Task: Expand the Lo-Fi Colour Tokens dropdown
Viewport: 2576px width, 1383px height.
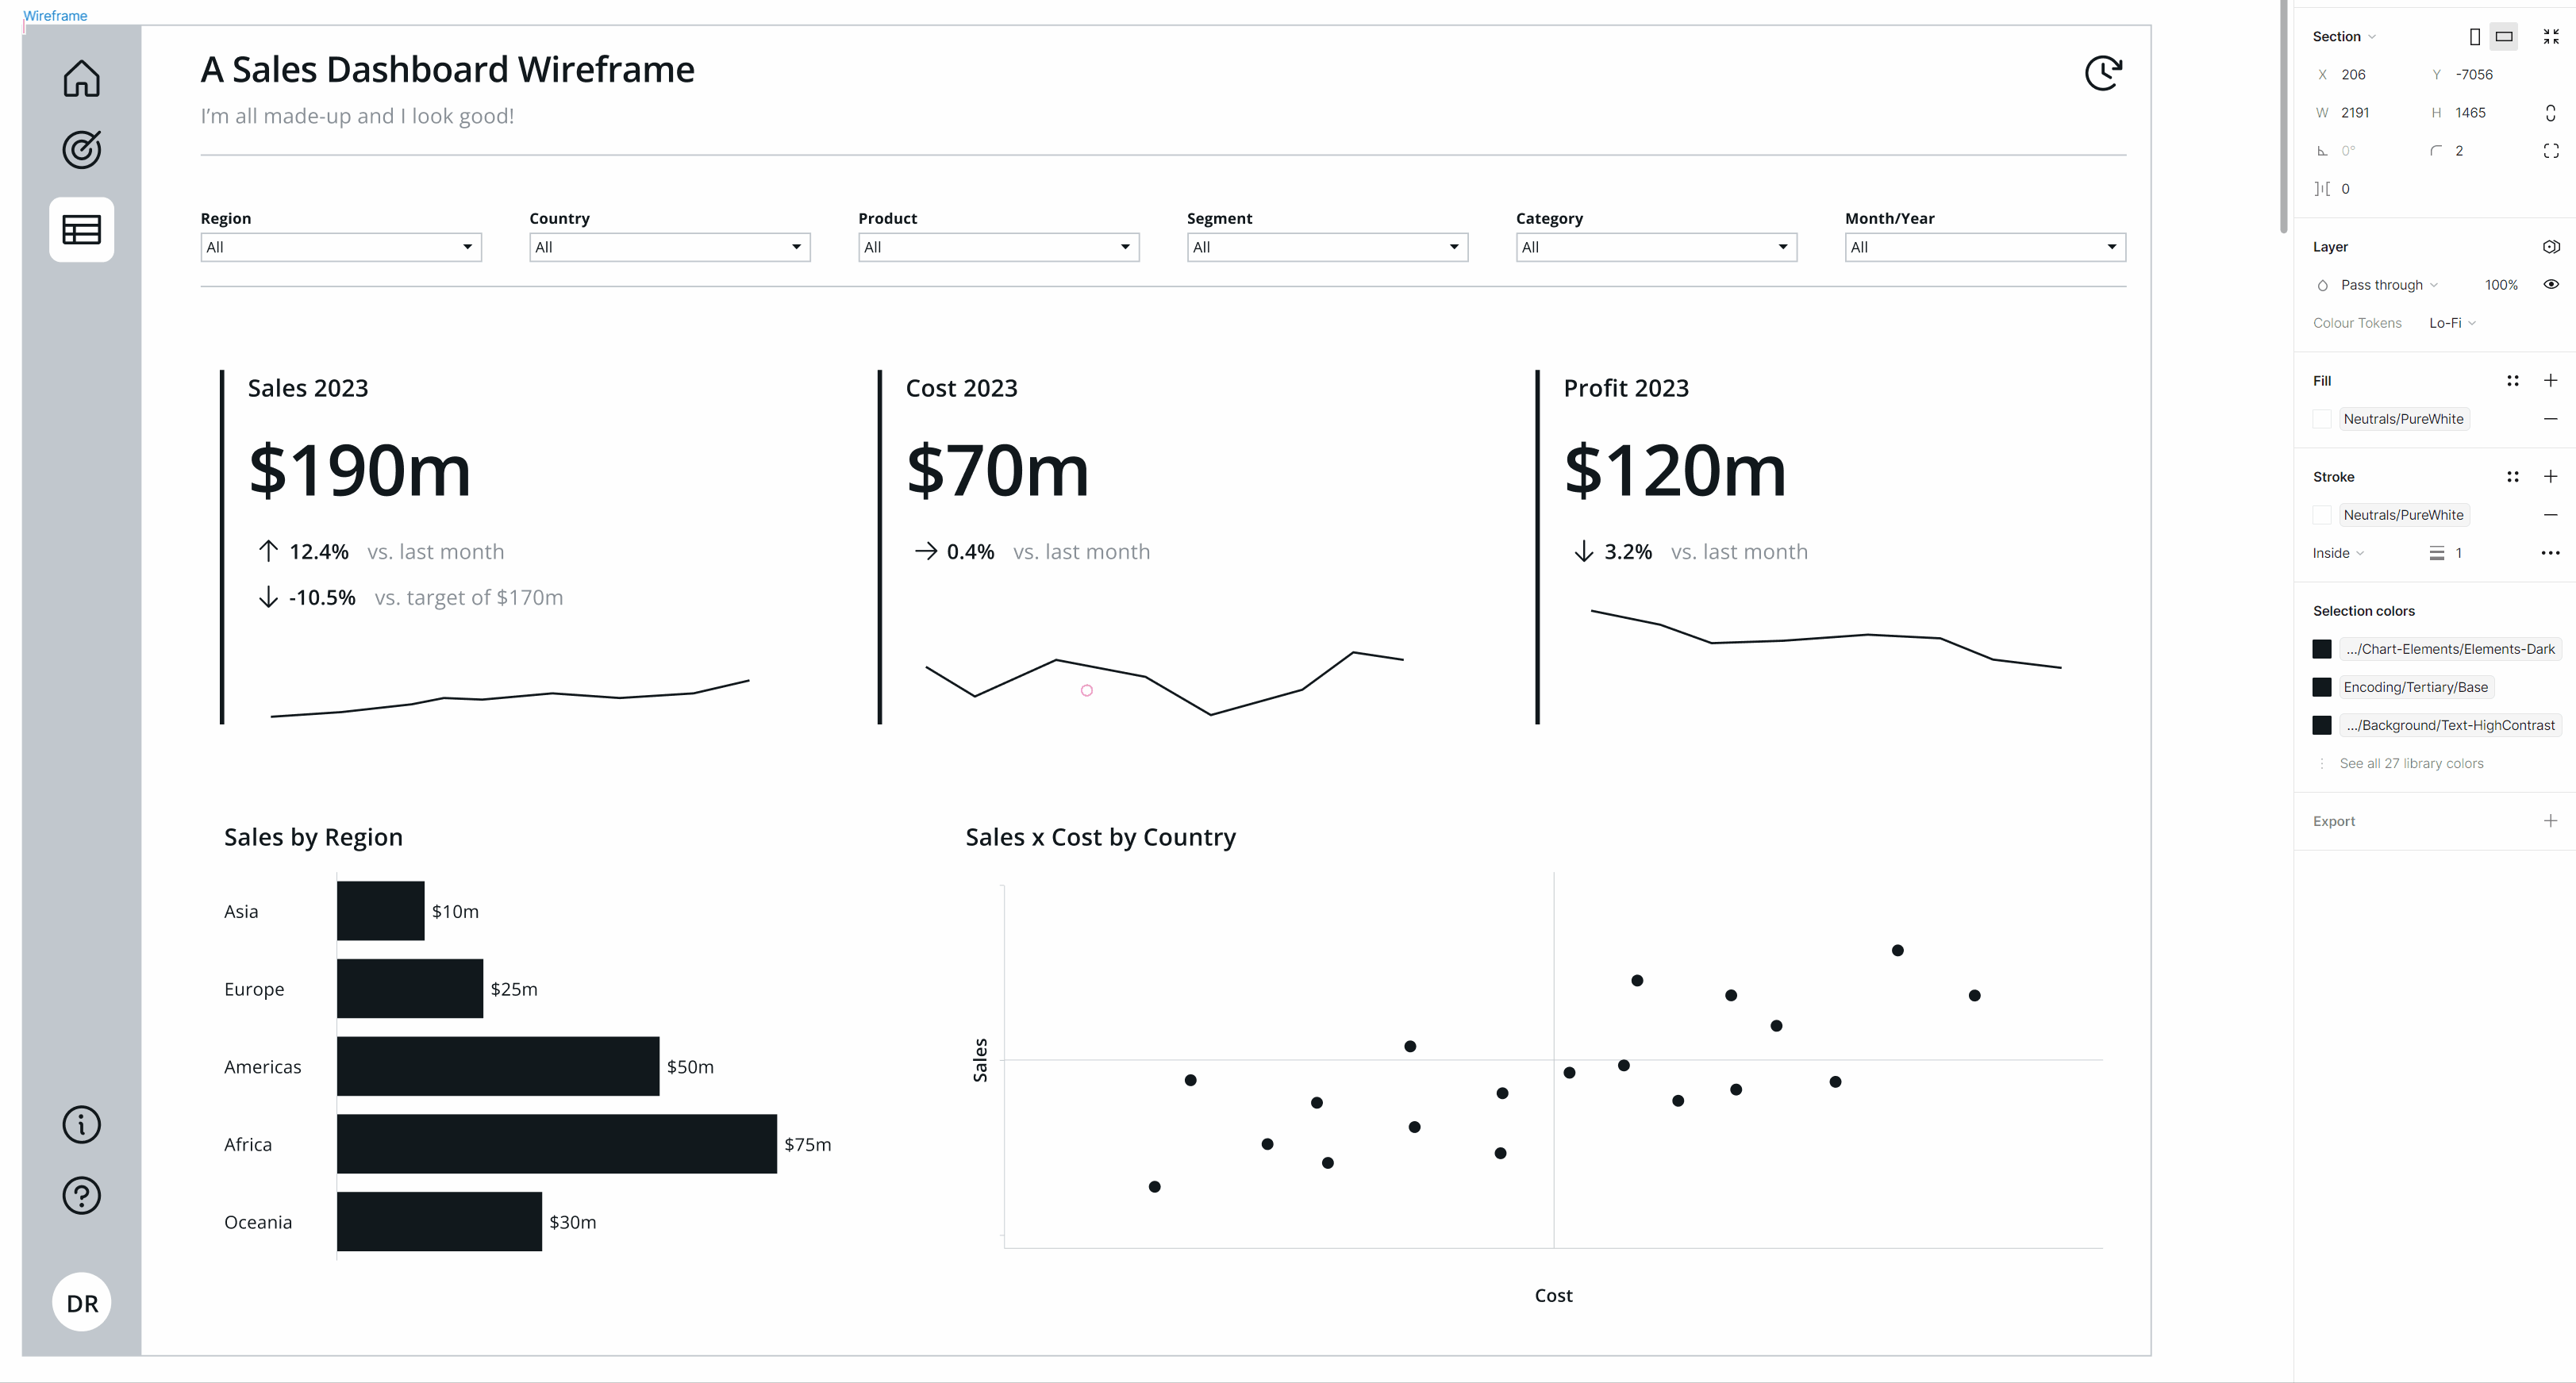Action: click(2451, 323)
